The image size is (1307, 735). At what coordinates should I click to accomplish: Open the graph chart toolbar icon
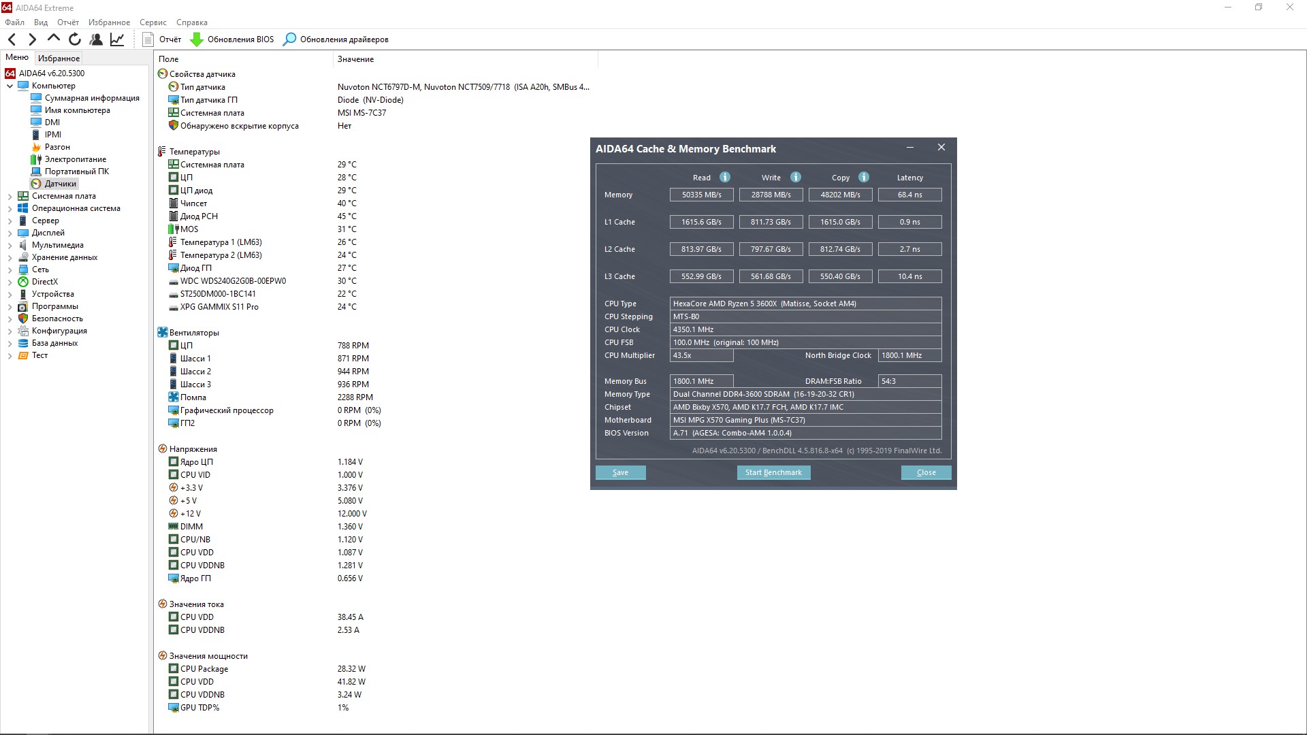(117, 39)
